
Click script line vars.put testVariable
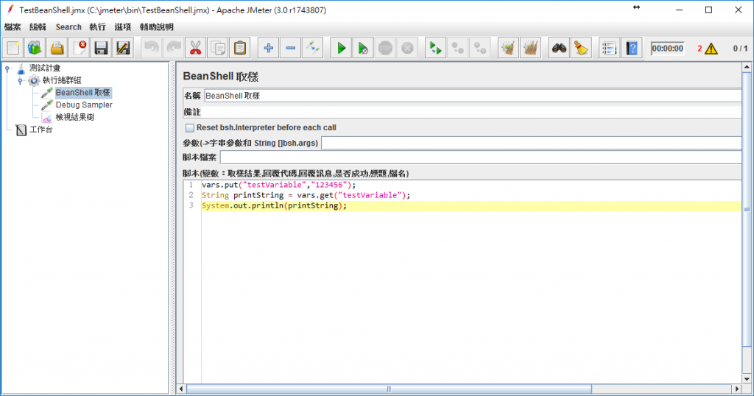point(279,185)
